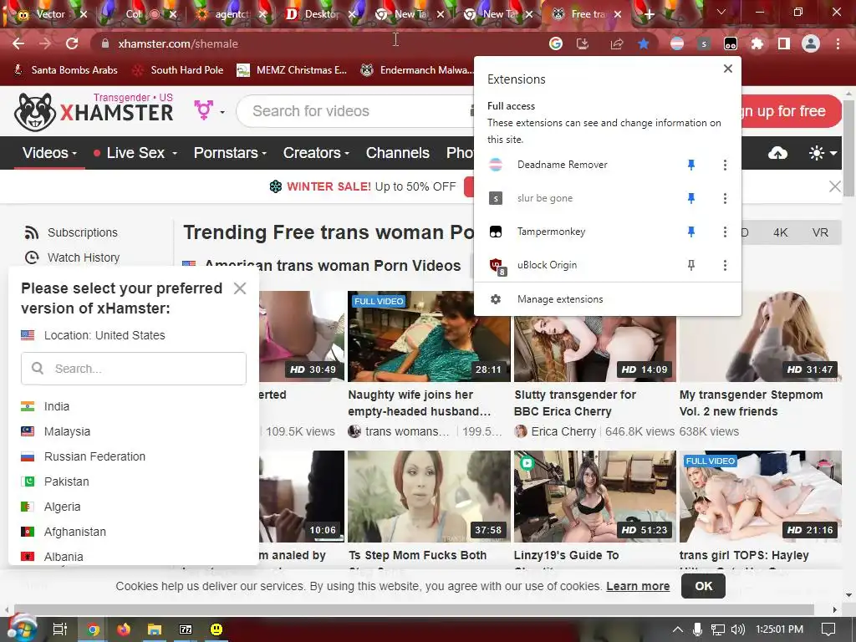Open the orientation selector dropdown near logo
The height and width of the screenshot is (642, 856).
point(209,111)
